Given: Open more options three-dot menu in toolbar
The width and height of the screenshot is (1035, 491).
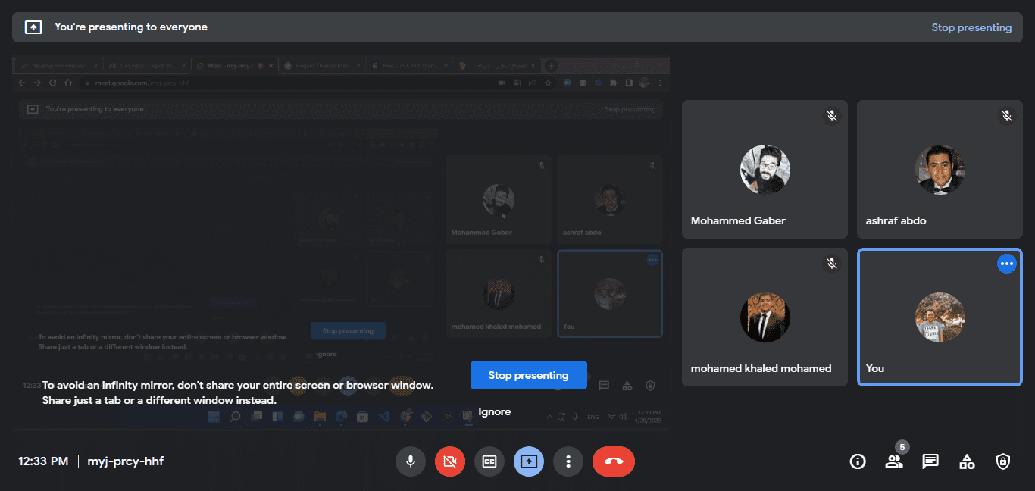Looking at the screenshot, I should [x=568, y=461].
